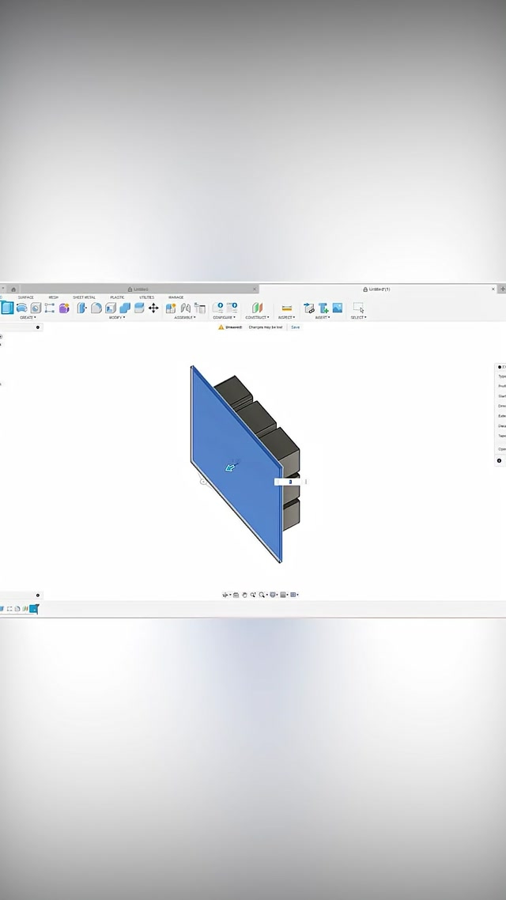
Task: Switch to the SURFACE tab
Action: 25,297
